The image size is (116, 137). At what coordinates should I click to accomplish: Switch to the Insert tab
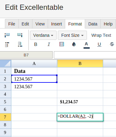pyautogui.click(x=56, y=24)
